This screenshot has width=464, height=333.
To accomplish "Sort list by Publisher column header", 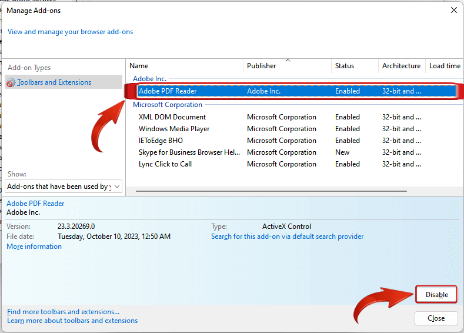I will pos(261,66).
